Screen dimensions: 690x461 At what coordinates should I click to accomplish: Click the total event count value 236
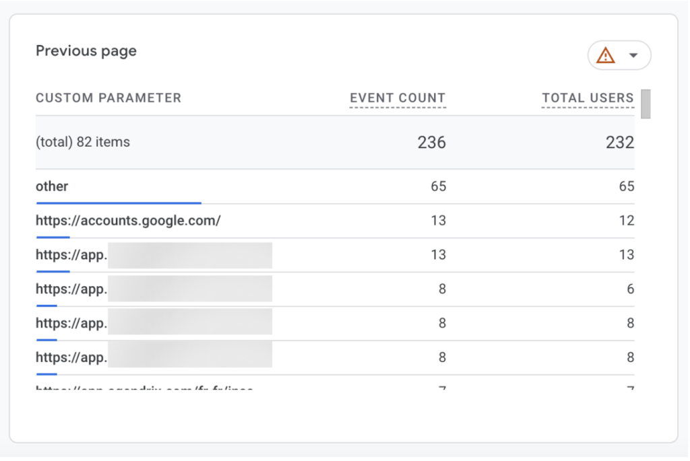(431, 143)
